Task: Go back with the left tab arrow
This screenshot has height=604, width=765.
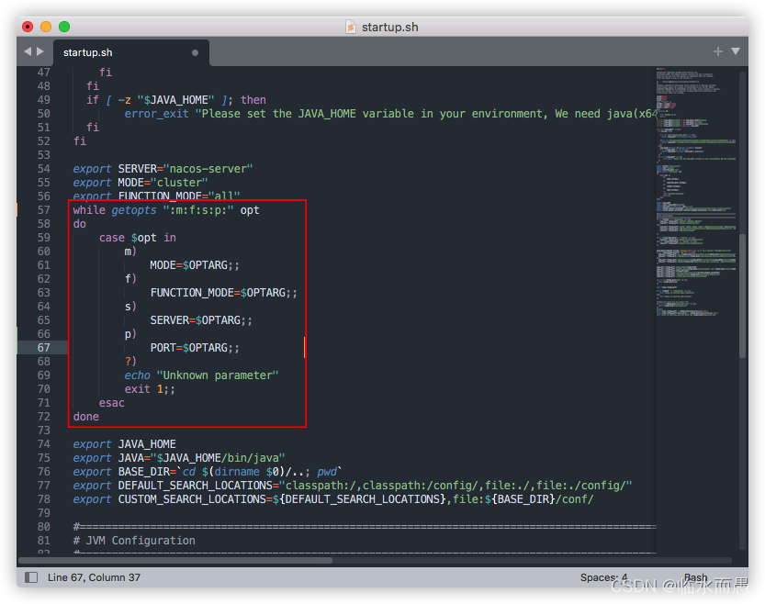Action: click(28, 51)
